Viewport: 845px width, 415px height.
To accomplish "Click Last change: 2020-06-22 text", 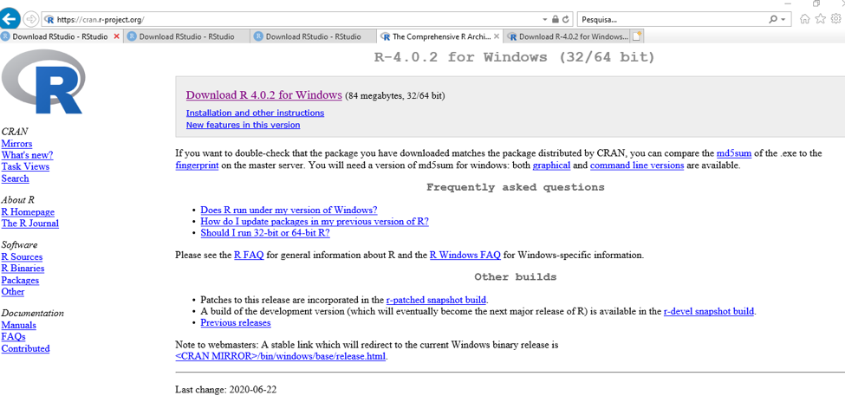I will pyautogui.click(x=226, y=389).
